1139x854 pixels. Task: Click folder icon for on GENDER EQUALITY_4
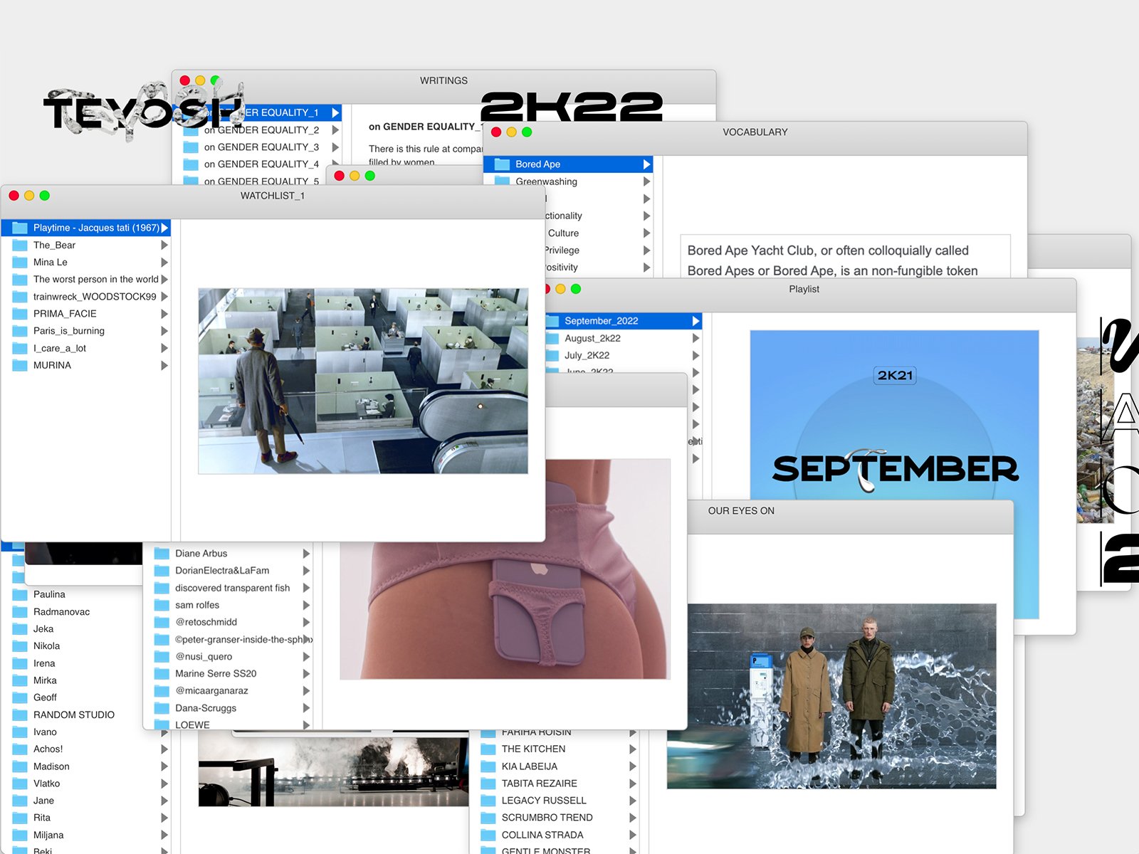[191, 164]
